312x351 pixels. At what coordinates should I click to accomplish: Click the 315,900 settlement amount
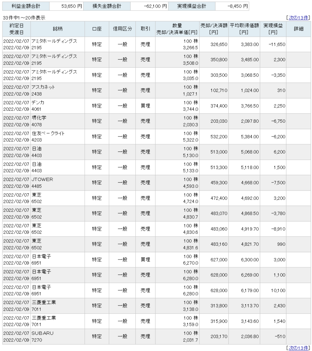pos(219,321)
